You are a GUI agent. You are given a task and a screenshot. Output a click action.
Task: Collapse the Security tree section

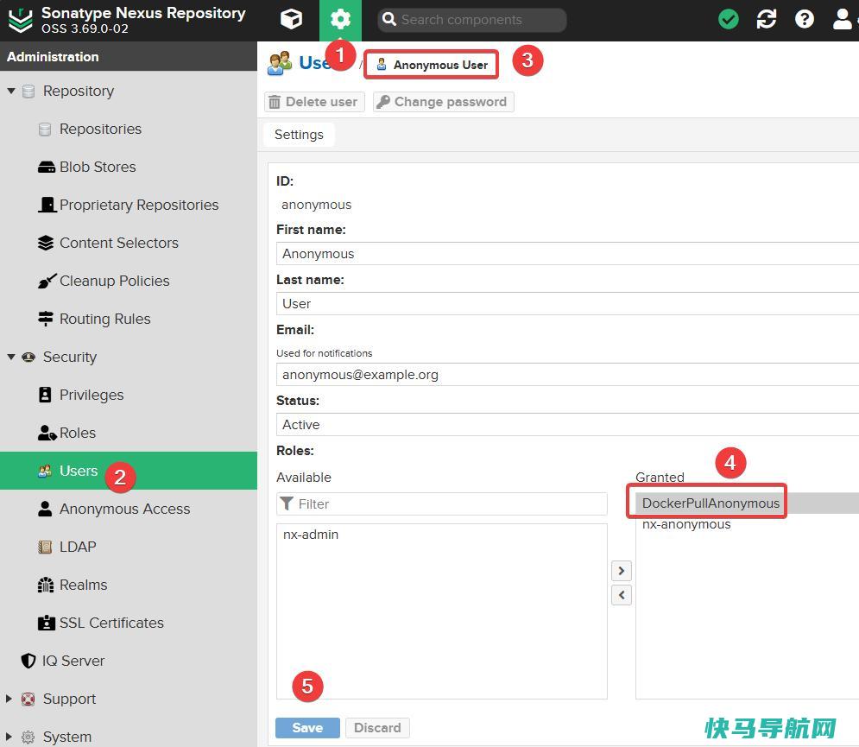click(11, 358)
